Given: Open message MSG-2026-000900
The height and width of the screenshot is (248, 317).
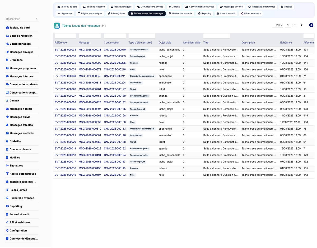Looking at the screenshot, I should point(90,63).
